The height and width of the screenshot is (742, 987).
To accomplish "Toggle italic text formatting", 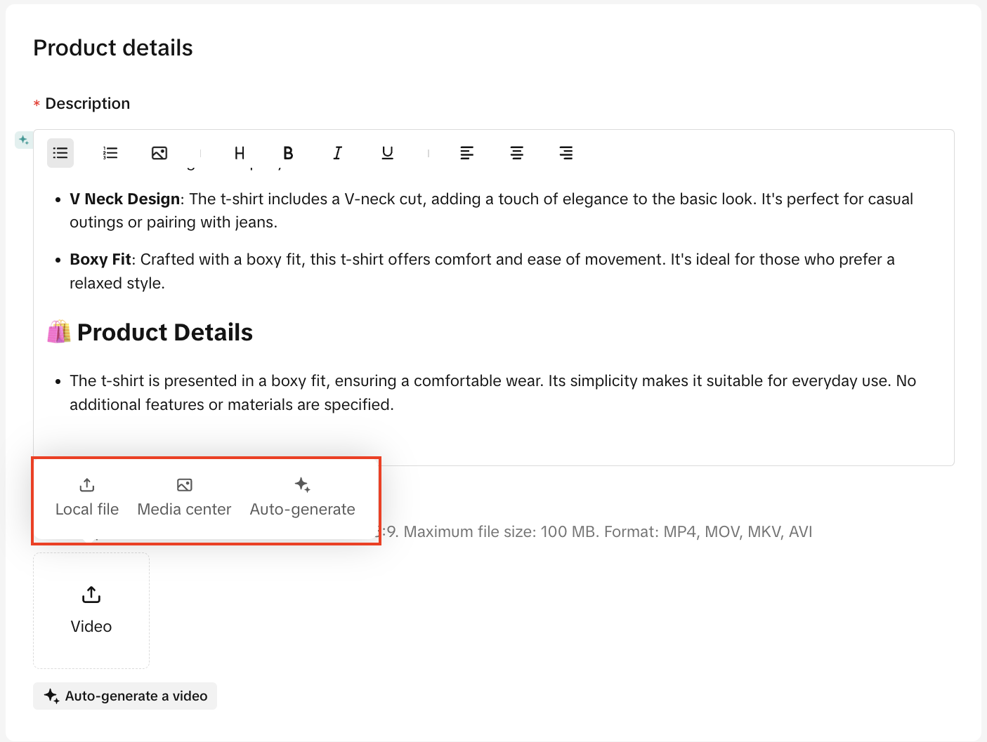I will pos(337,153).
